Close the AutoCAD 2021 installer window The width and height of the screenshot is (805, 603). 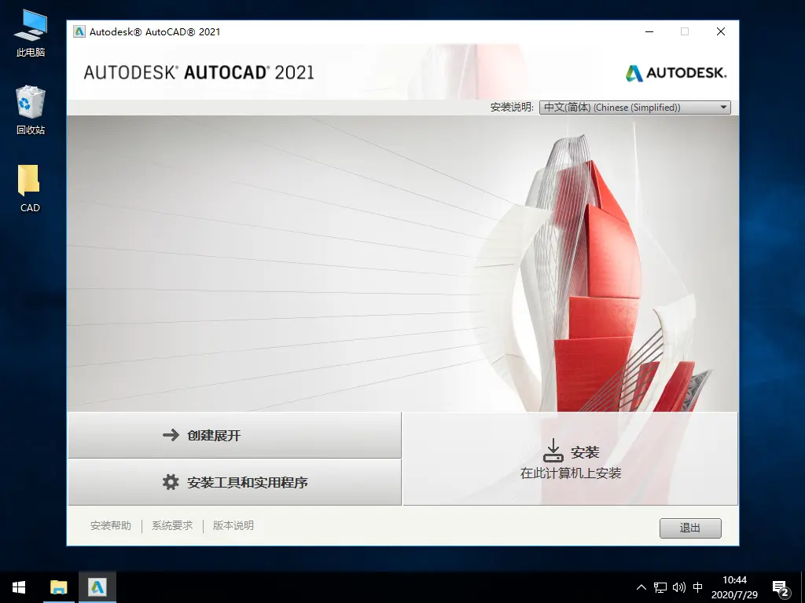[x=721, y=31]
